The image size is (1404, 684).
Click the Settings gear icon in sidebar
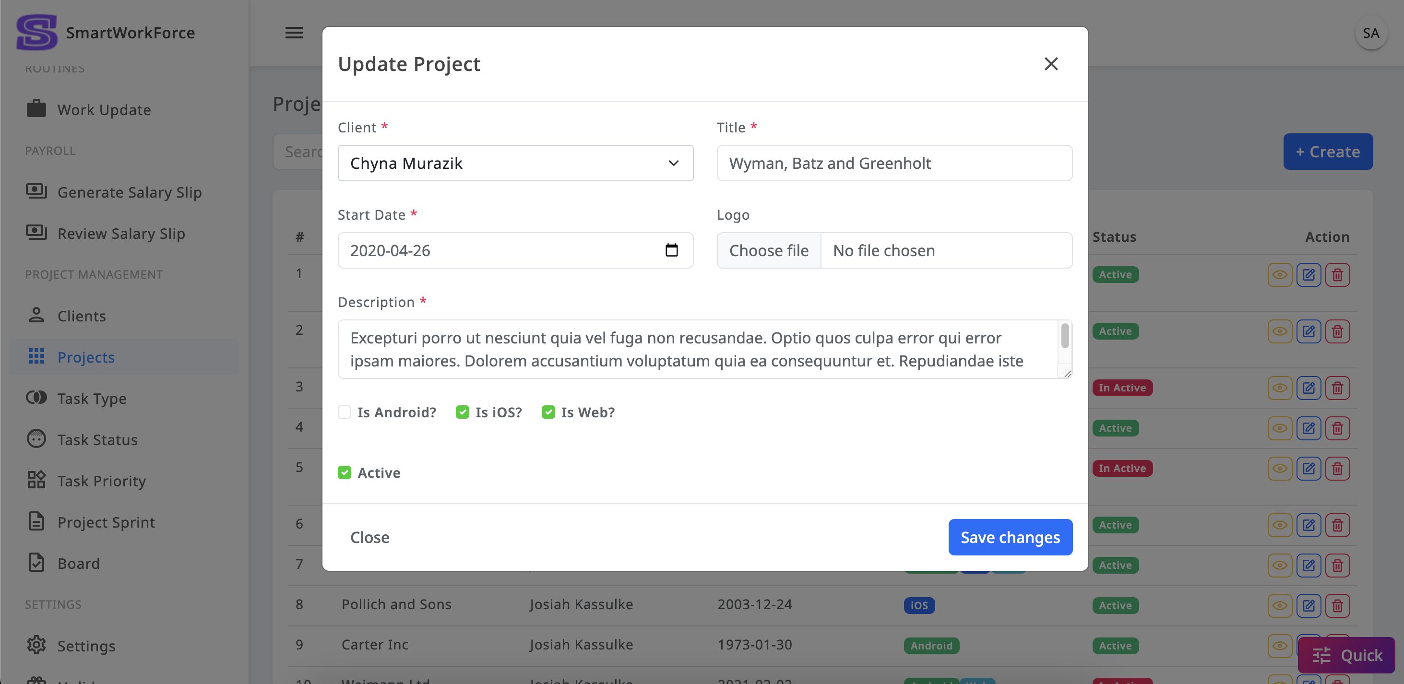point(36,645)
